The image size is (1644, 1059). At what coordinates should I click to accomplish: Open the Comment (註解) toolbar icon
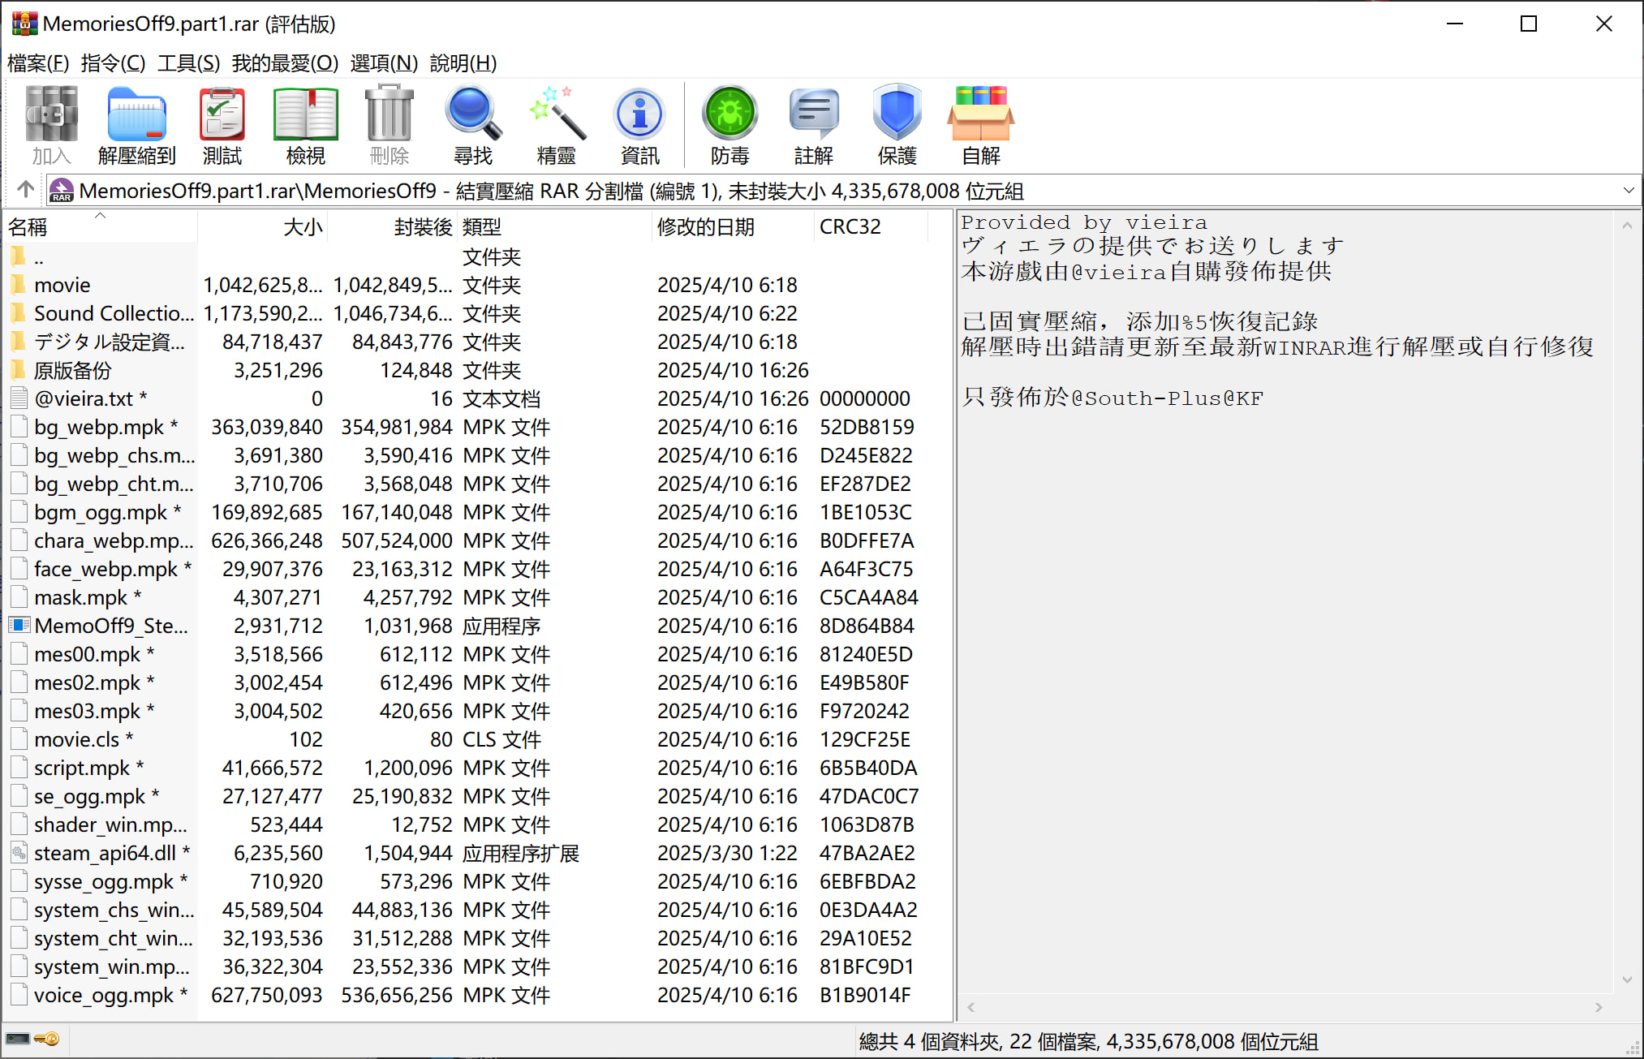click(x=814, y=125)
